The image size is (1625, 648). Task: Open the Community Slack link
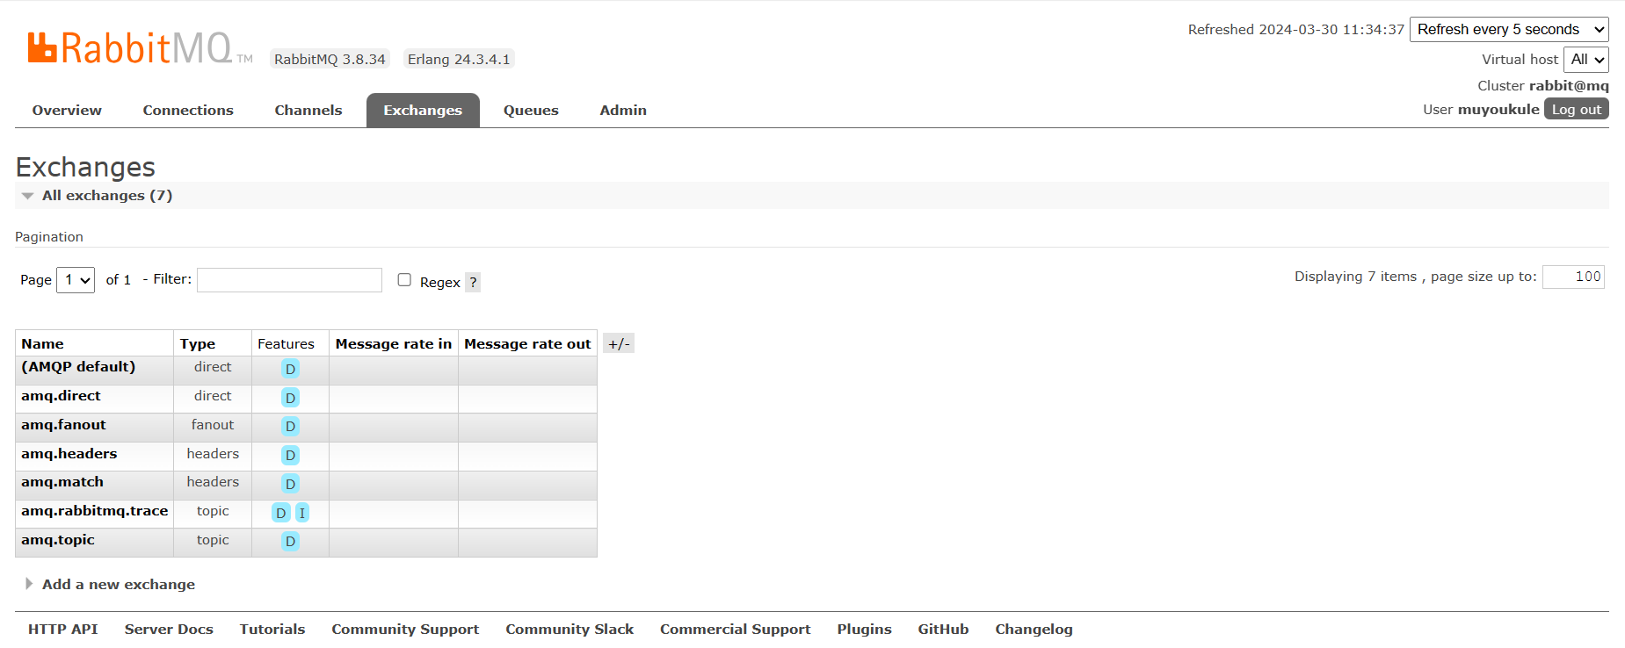click(569, 630)
